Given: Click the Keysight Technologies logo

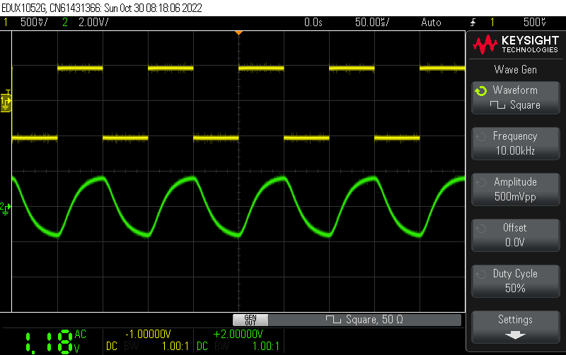Looking at the screenshot, I should (x=515, y=46).
